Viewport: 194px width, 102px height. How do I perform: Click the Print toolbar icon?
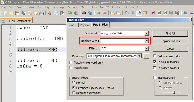coord(42,13)
